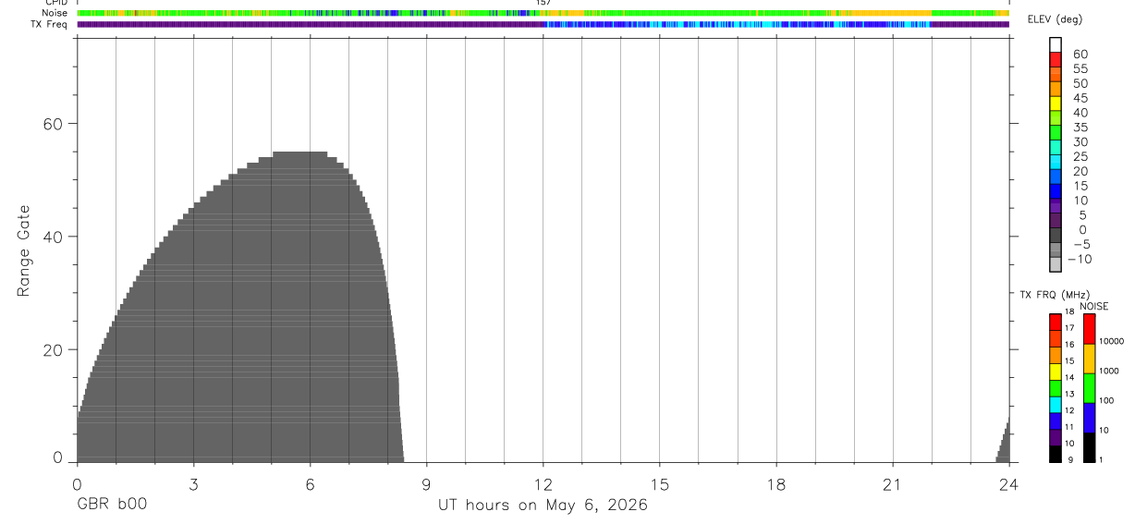Pick the purple 5–10 ELEV legend swatch
The height and width of the screenshot is (524, 1135).
(1056, 205)
